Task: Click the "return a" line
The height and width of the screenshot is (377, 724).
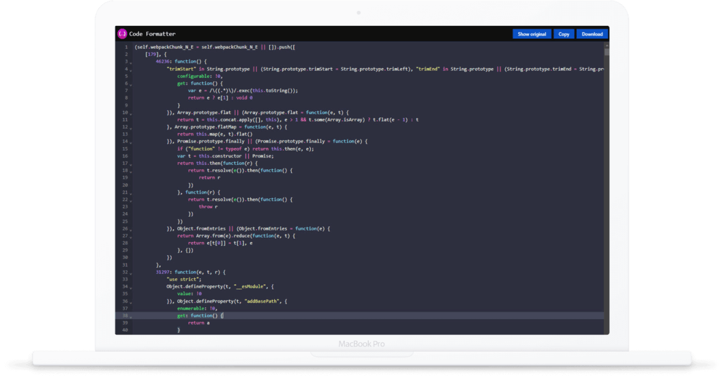Action: tap(199, 323)
